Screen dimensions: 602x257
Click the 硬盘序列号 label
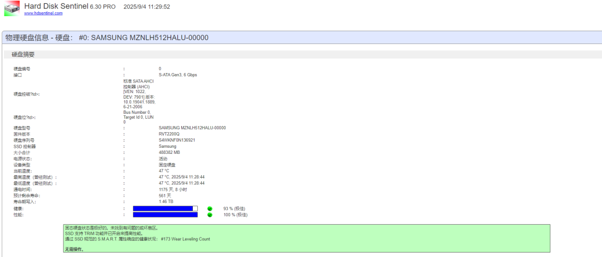pyautogui.click(x=24, y=140)
